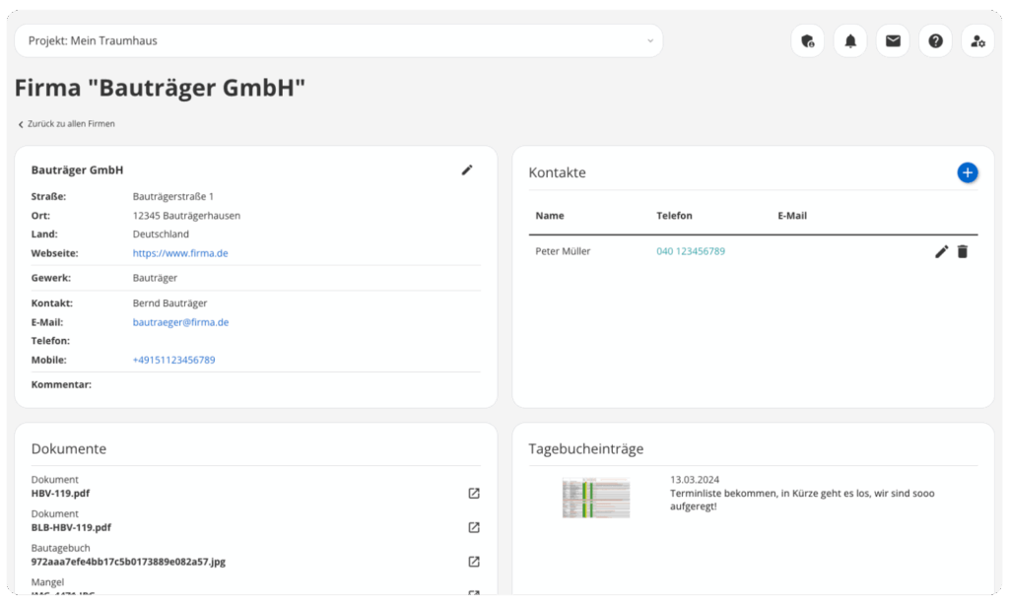The width and height of the screenshot is (1009, 605).
Task: Visit the https://www.firma.de website link
Action: (180, 253)
